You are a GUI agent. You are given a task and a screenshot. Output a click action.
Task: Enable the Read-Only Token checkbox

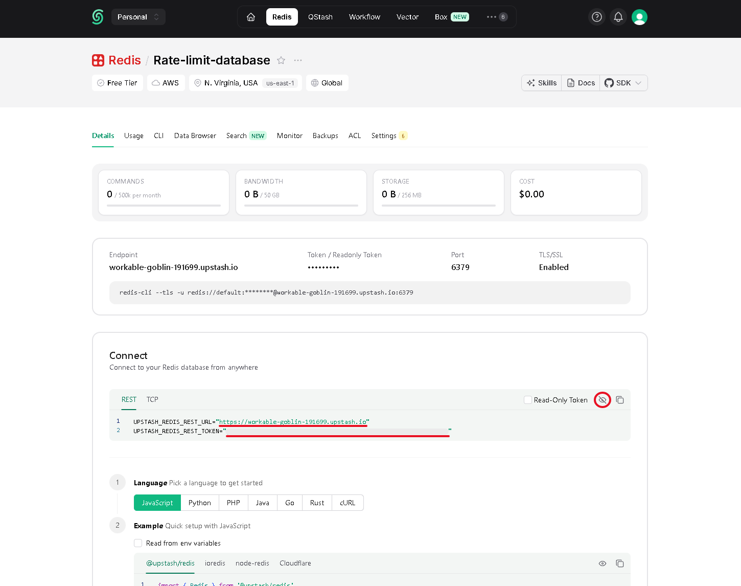pyautogui.click(x=528, y=400)
